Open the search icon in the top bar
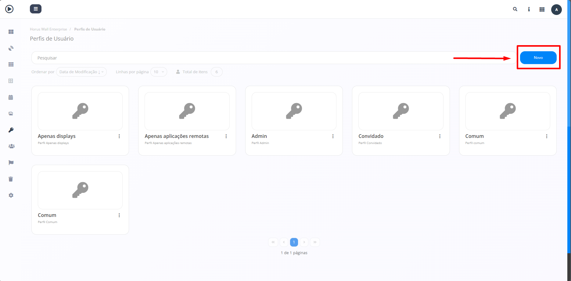This screenshot has height=281, width=571. coord(515,9)
